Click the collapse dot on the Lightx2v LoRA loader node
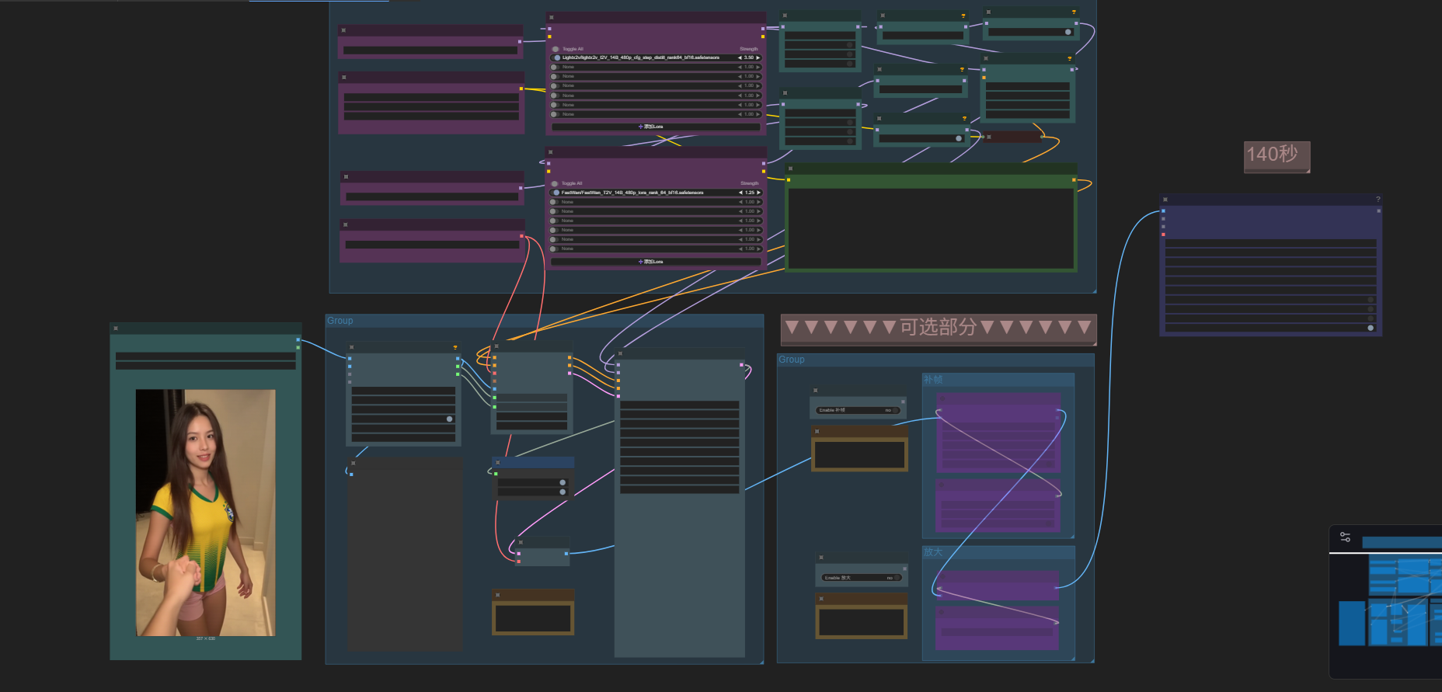Viewport: 1442px width, 692px height. (x=551, y=17)
